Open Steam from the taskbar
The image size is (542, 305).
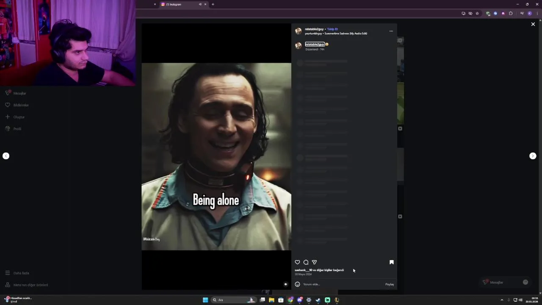[x=318, y=300]
